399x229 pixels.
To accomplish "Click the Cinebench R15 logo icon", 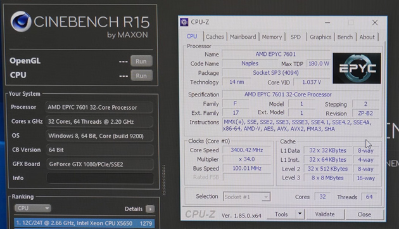I will 21,21.
